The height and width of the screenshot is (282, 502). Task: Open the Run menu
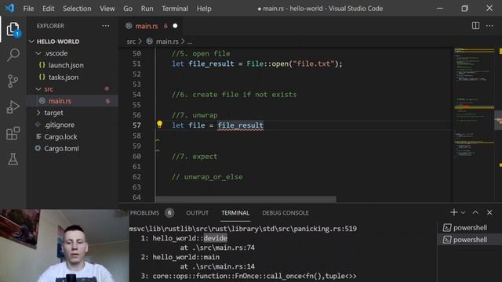[x=147, y=9]
